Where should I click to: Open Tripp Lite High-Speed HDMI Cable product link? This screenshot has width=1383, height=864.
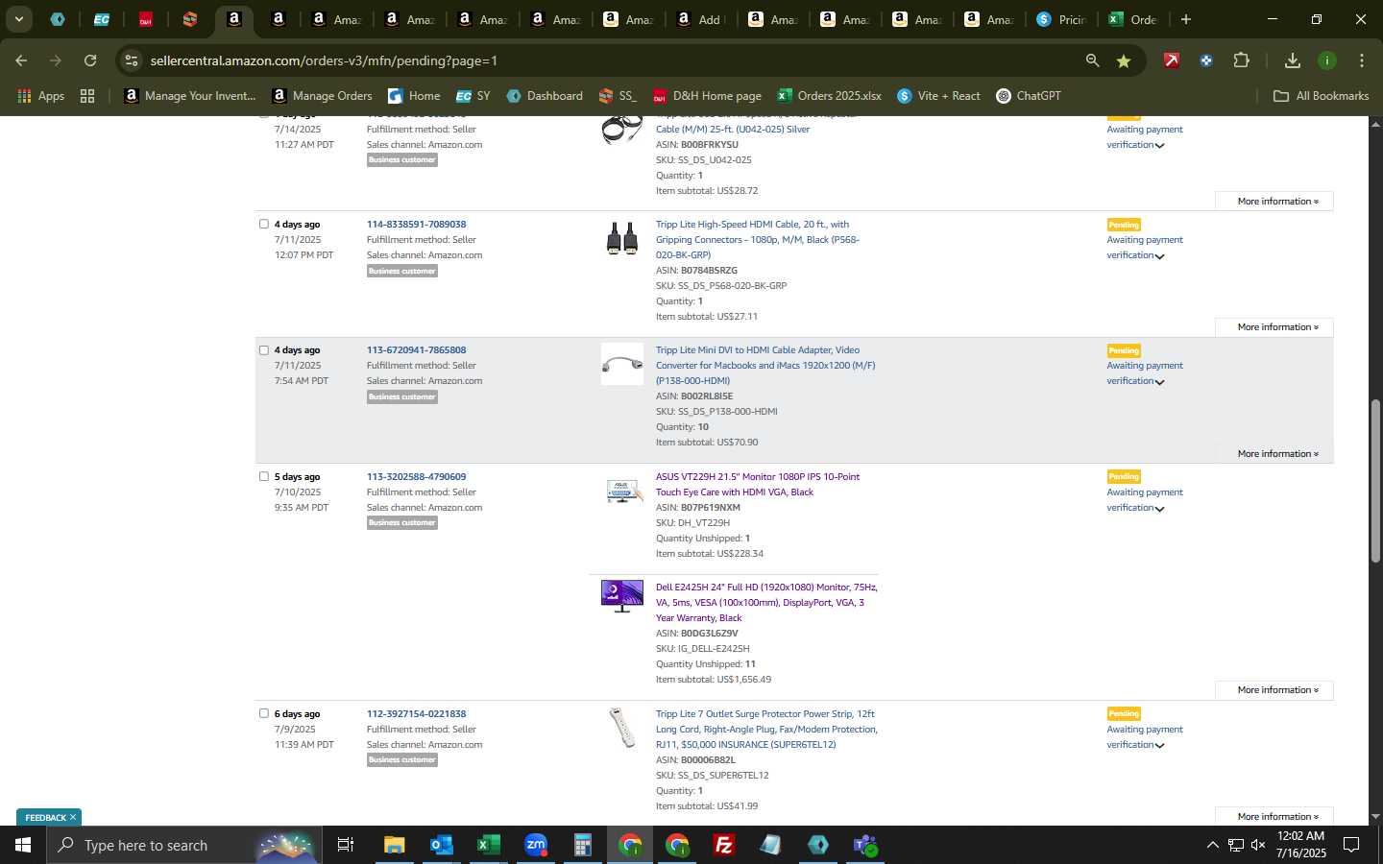757,239
